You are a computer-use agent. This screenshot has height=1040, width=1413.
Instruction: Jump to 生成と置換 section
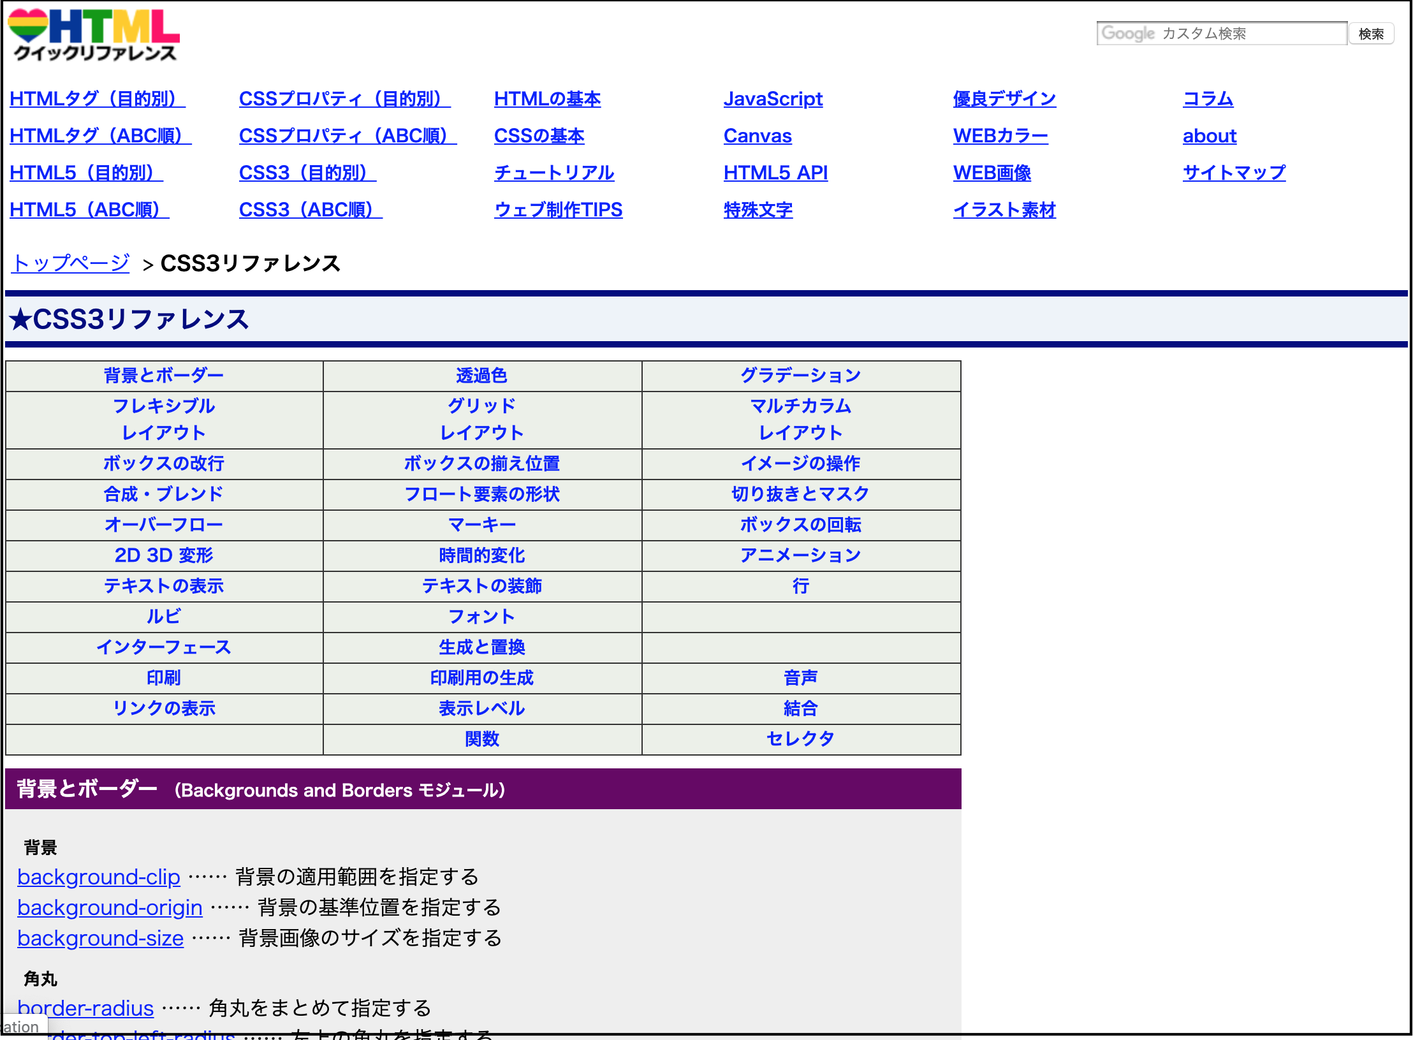[x=482, y=647]
